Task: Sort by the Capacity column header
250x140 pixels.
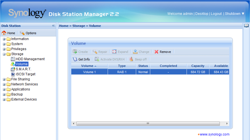Action: tap(198, 66)
